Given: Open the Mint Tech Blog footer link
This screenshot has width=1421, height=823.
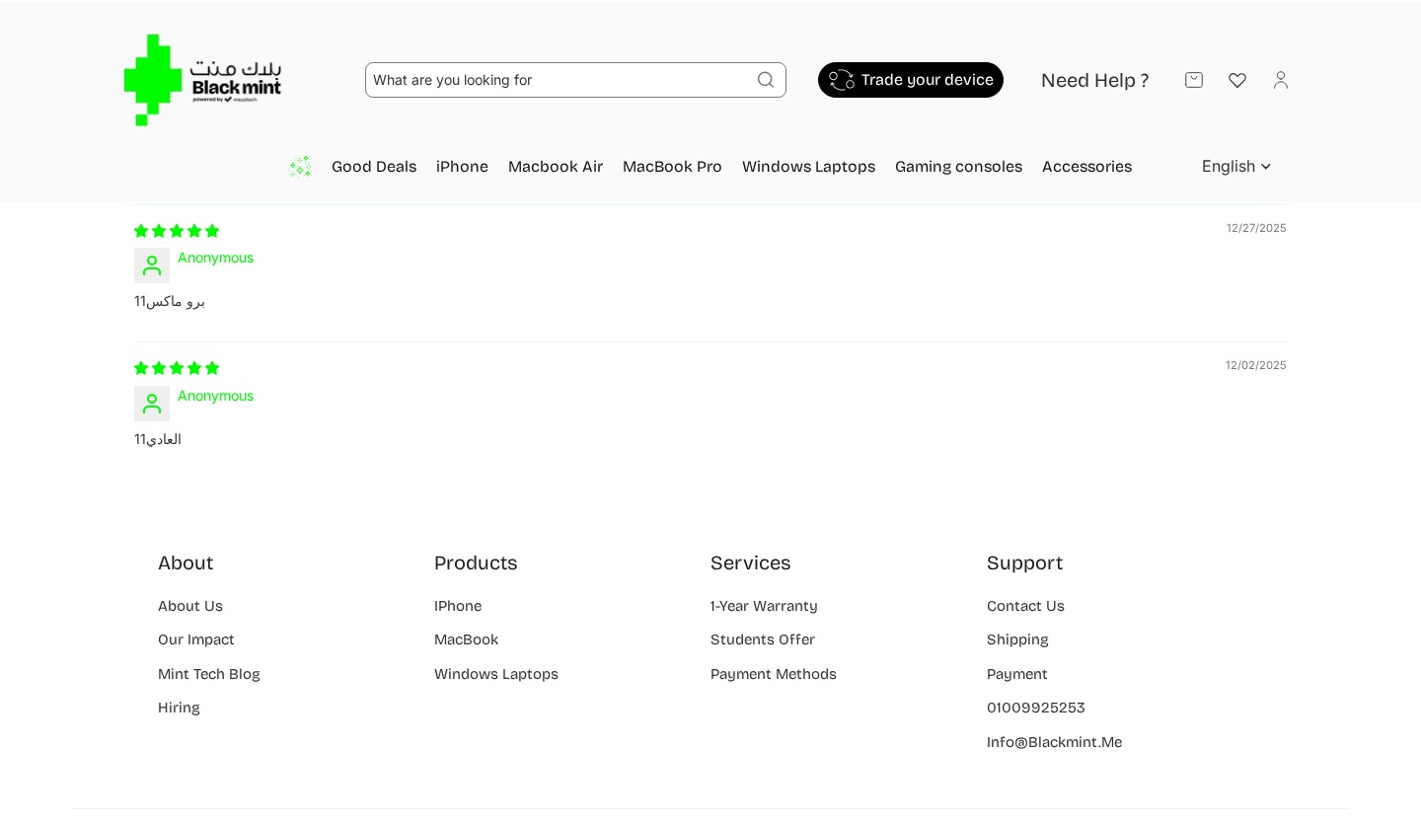Looking at the screenshot, I should point(209,674).
